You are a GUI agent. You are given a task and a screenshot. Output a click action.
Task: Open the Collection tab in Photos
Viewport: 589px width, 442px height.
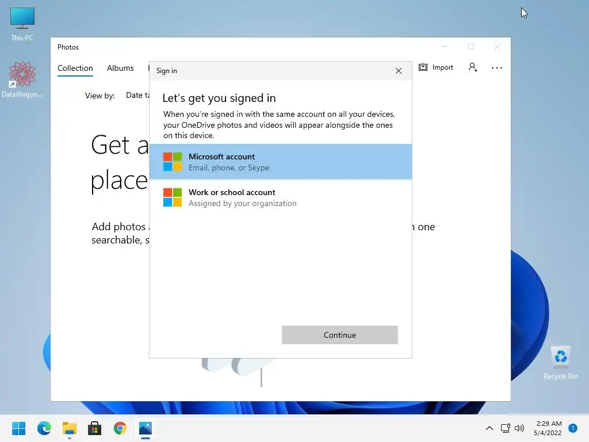[75, 68]
